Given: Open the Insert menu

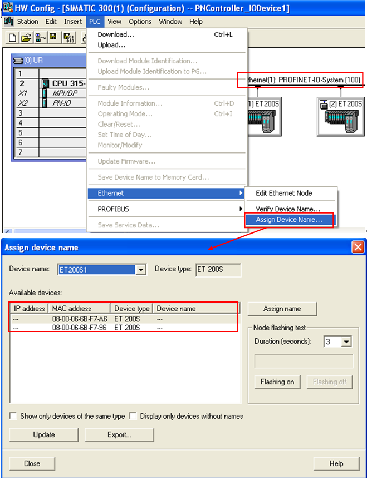Looking at the screenshot, I should [72, 22].
